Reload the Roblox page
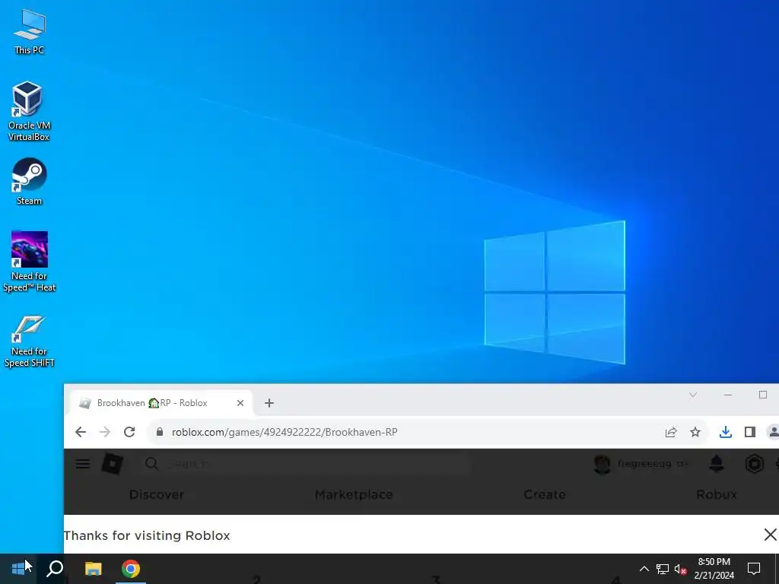Image resolution: width=779 pixels, height=584 pixels. click(129, 432)
